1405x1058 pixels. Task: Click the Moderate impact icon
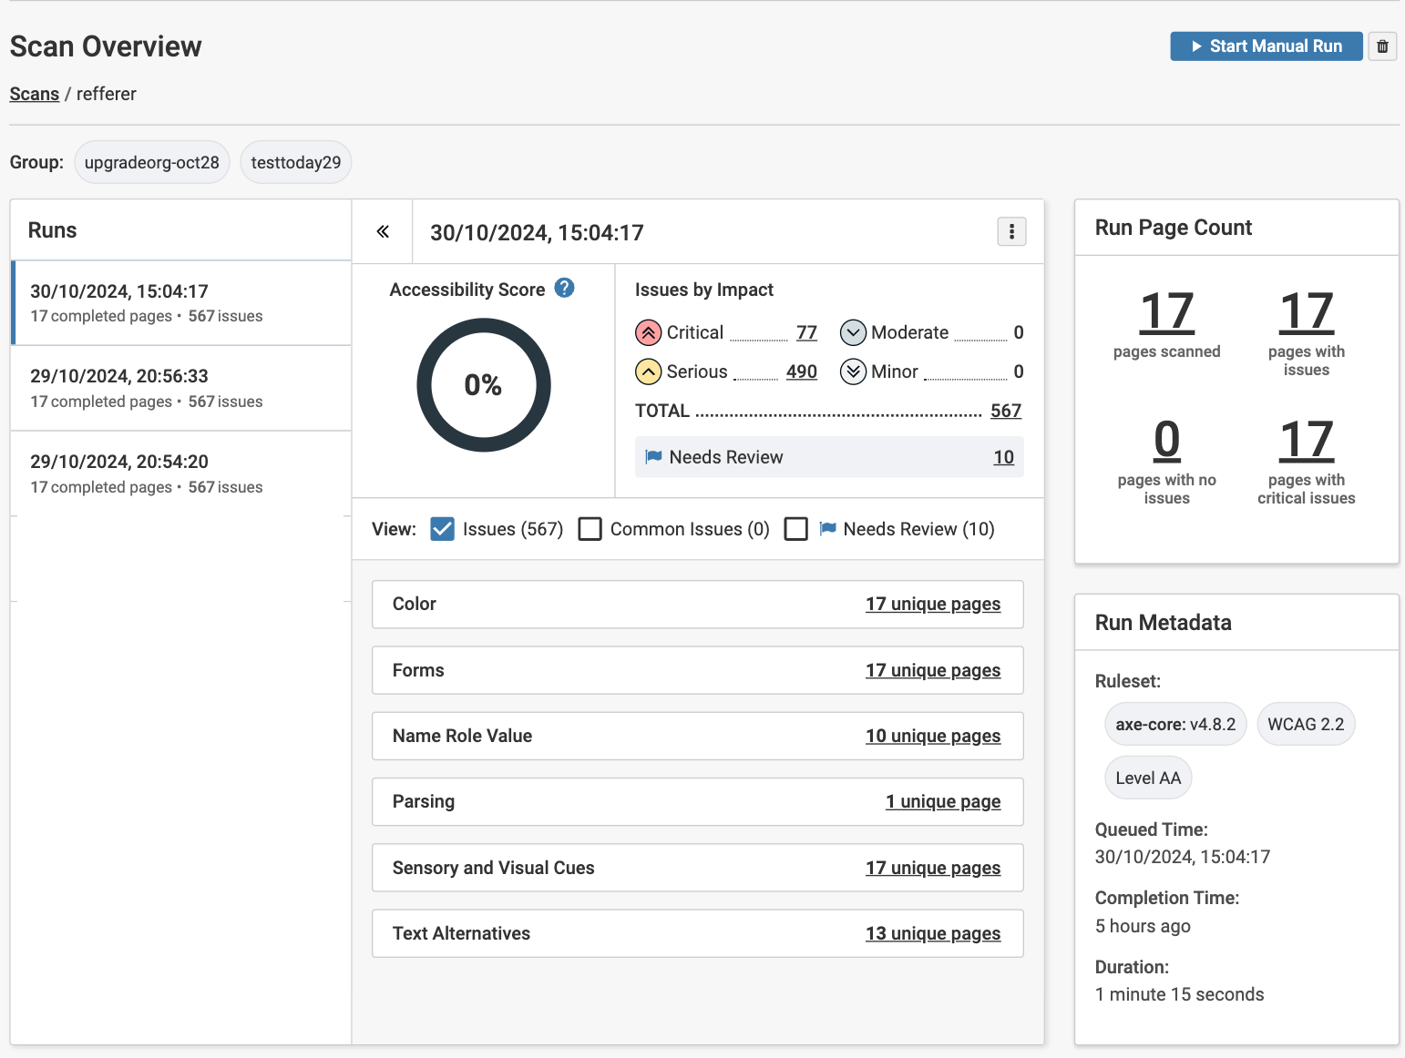pos(853,333)
